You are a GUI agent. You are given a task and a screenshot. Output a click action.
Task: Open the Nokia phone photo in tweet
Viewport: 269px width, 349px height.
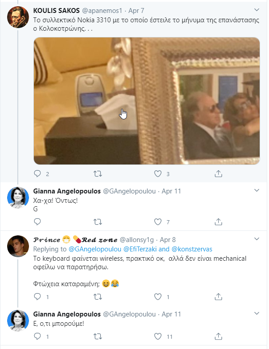click(147, 101)
